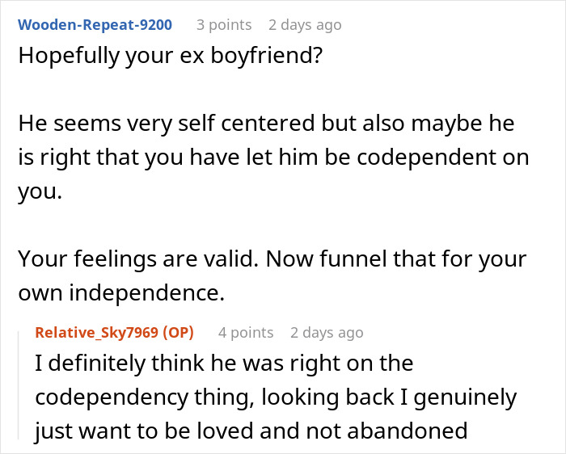Click the "3 points" score label

pos(224,25)
